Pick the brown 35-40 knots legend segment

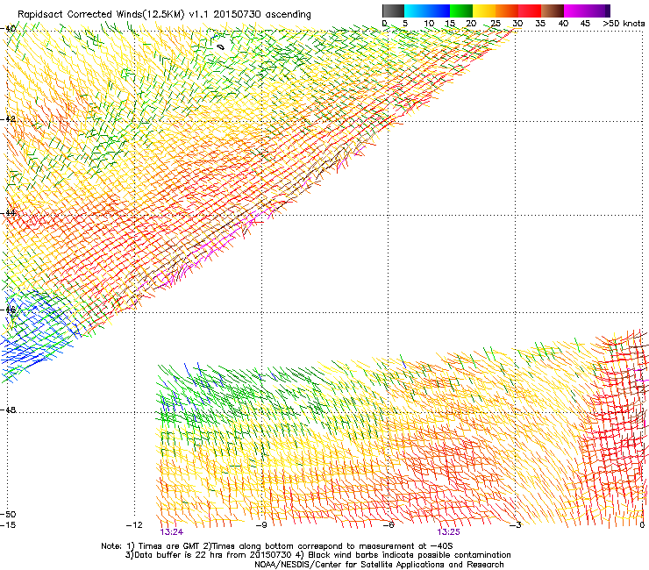tap(553, 11)
